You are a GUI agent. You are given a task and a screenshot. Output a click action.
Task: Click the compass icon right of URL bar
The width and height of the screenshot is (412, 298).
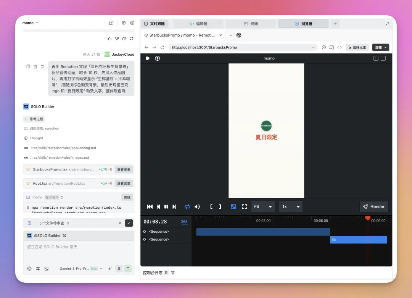[x=324, y=47]
